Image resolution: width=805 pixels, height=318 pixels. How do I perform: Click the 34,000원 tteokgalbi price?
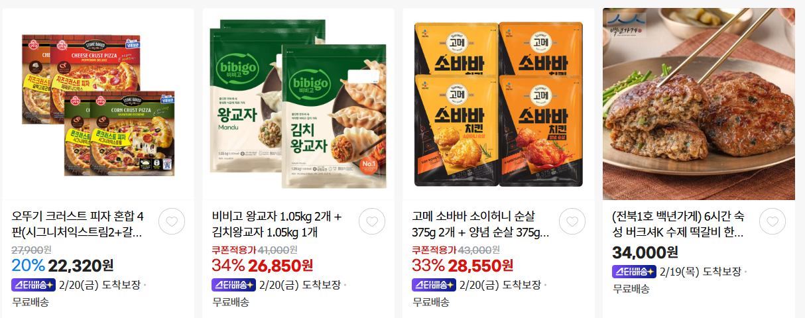click(x=645, y=252)
